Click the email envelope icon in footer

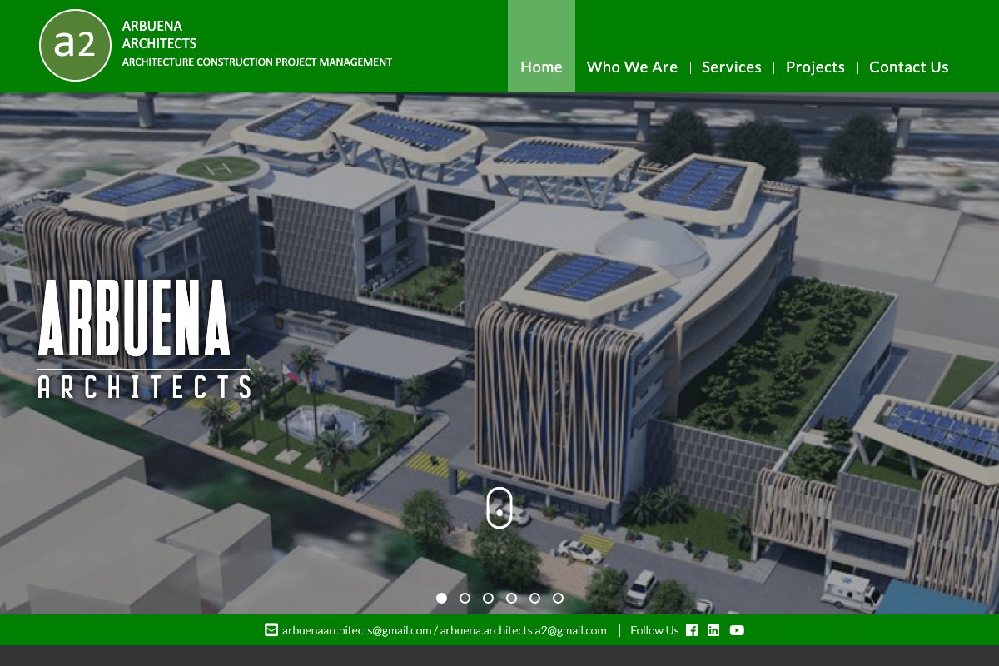(269, 630)
